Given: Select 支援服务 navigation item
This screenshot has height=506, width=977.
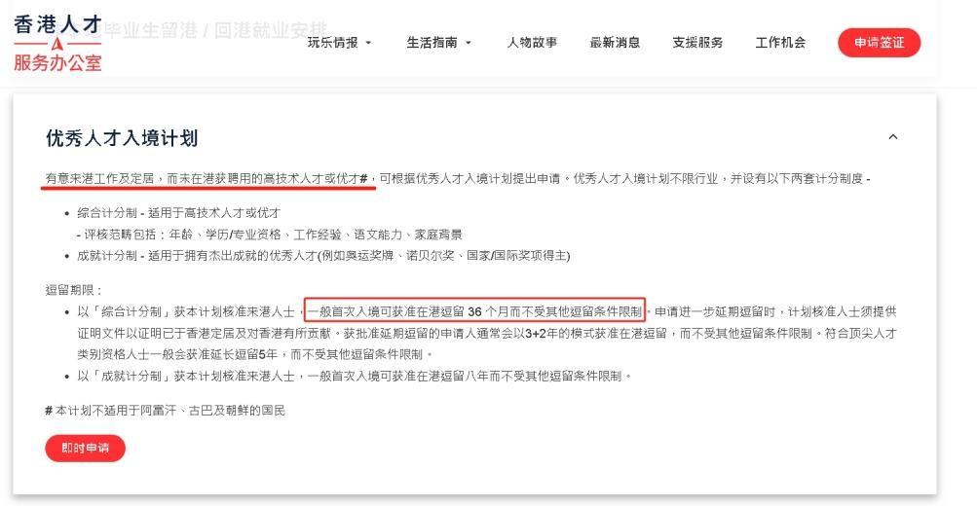Looking at the screenshot, I should [697, 42].
